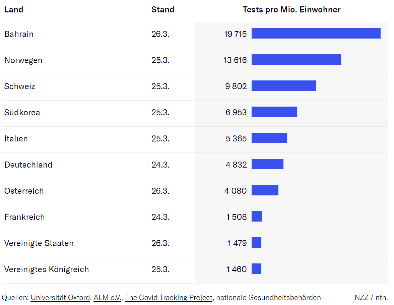This screenshot has width=394, height=305.
Task: Click the Südkorea bar in the chart
Action: [x=274, y=112]
